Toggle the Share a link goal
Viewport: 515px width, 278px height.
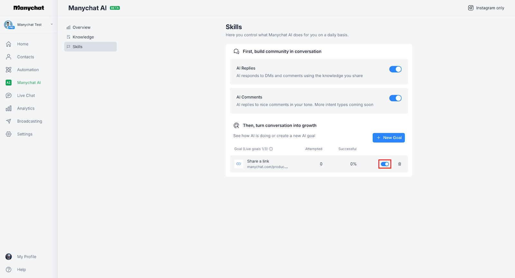point(385,164)
